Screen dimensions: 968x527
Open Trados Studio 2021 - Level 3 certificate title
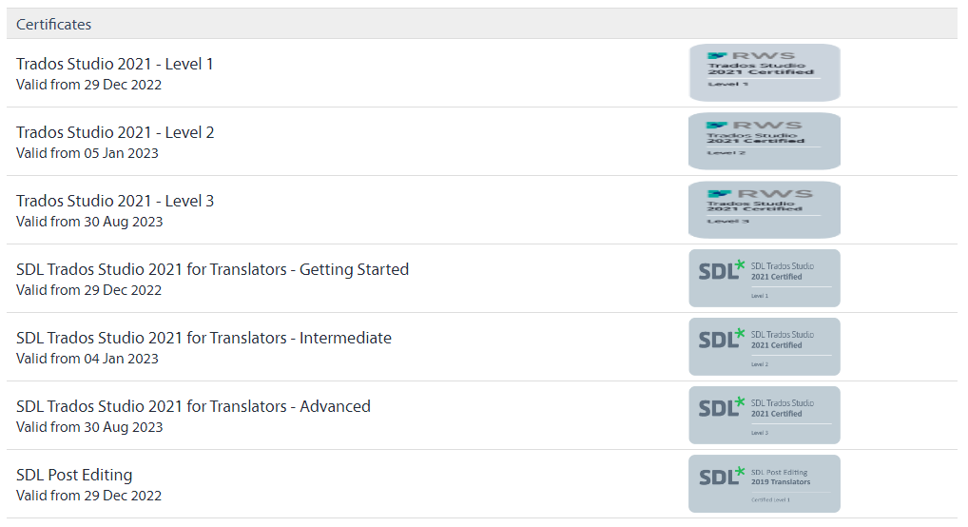click(x=115, y=201)
